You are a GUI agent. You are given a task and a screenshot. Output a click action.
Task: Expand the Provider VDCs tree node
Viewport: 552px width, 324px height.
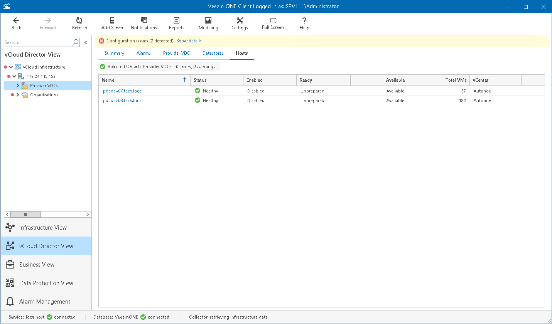(x=18, y=86)
